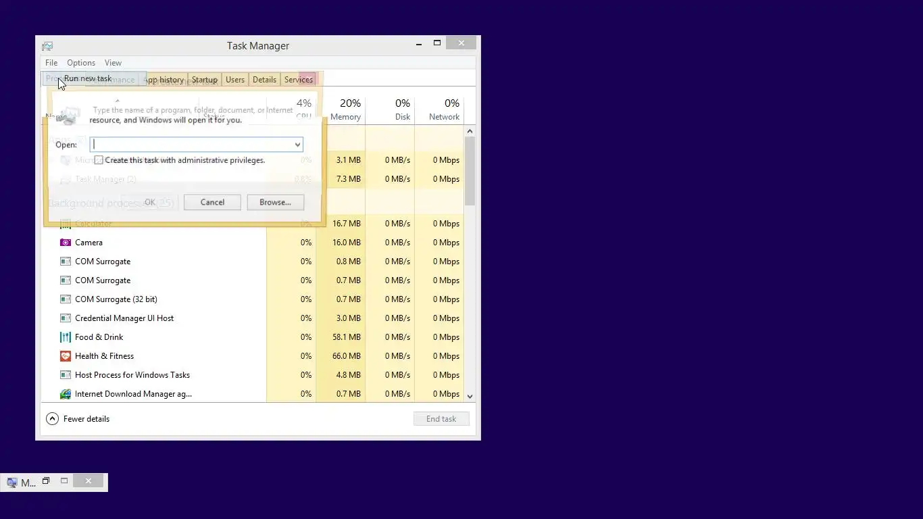Click the 3.0 MB memory value
This screenshot has height=519, width=923.
click(x=349, y=318)
